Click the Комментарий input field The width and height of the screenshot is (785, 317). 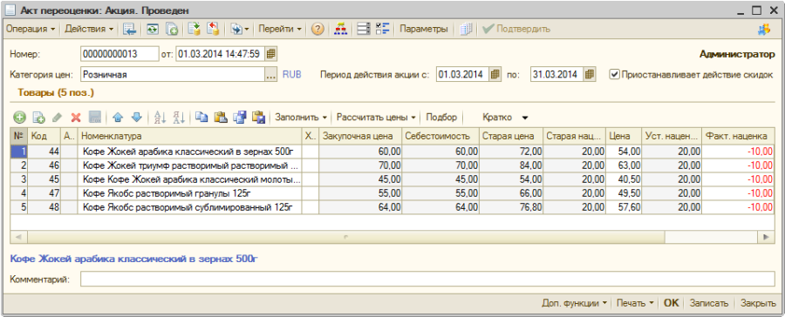pos(427,280)
